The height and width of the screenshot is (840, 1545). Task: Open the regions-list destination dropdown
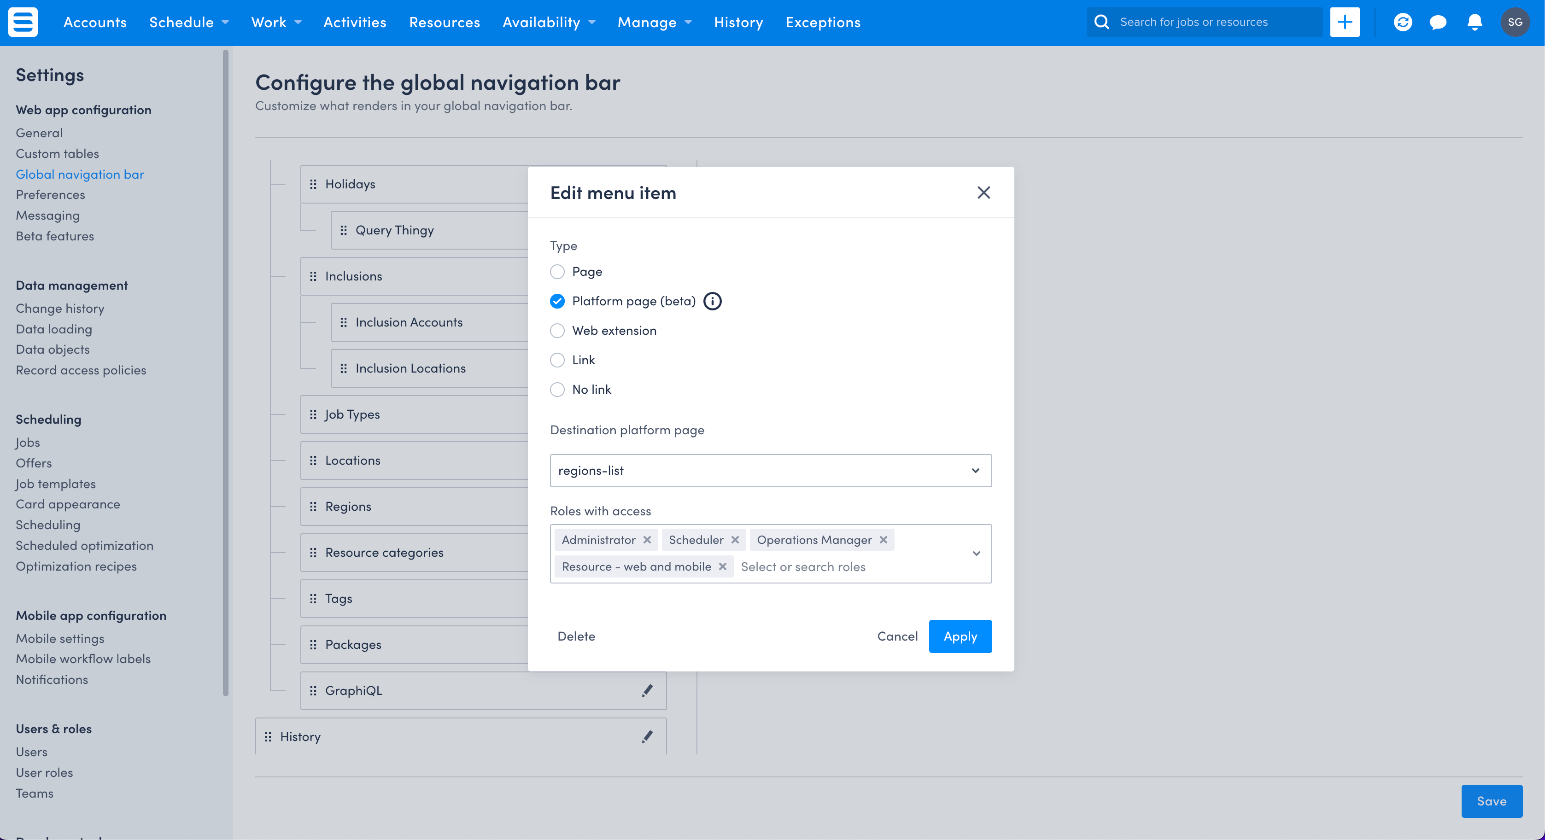(770, 471)
